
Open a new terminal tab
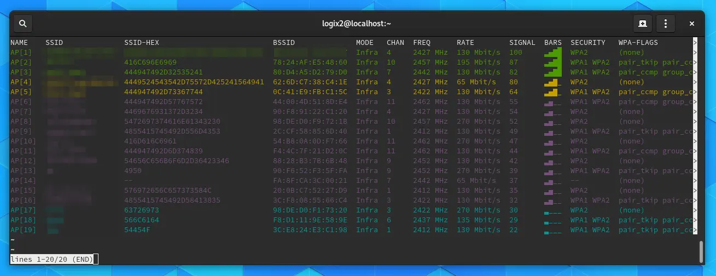[642, 24]
